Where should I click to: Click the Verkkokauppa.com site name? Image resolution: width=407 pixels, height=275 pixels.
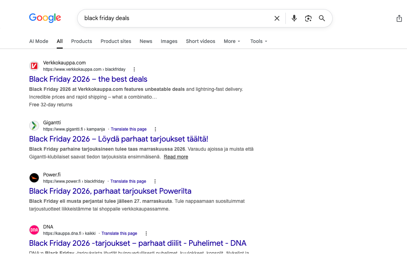coord(64,63)
